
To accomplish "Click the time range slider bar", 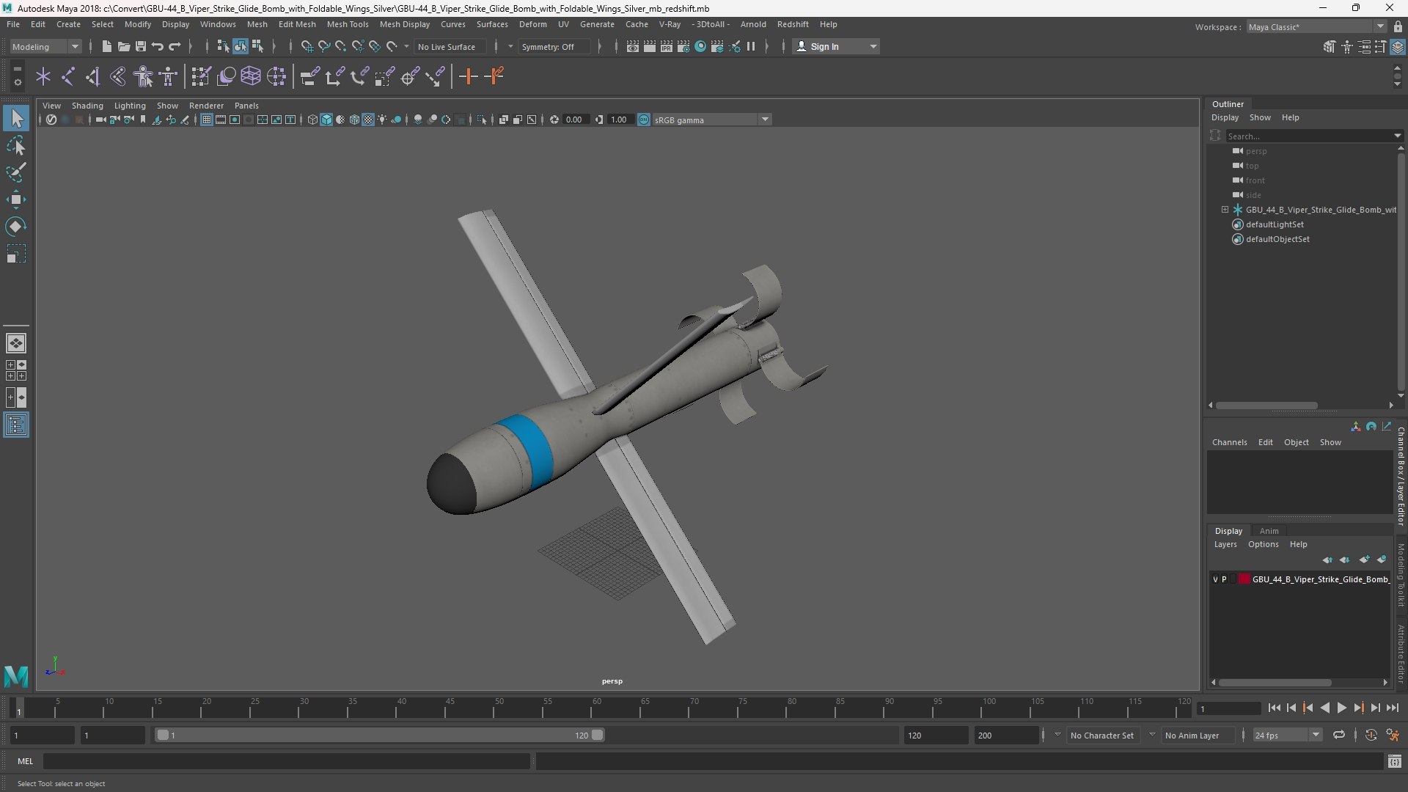I will coord(380,735).
